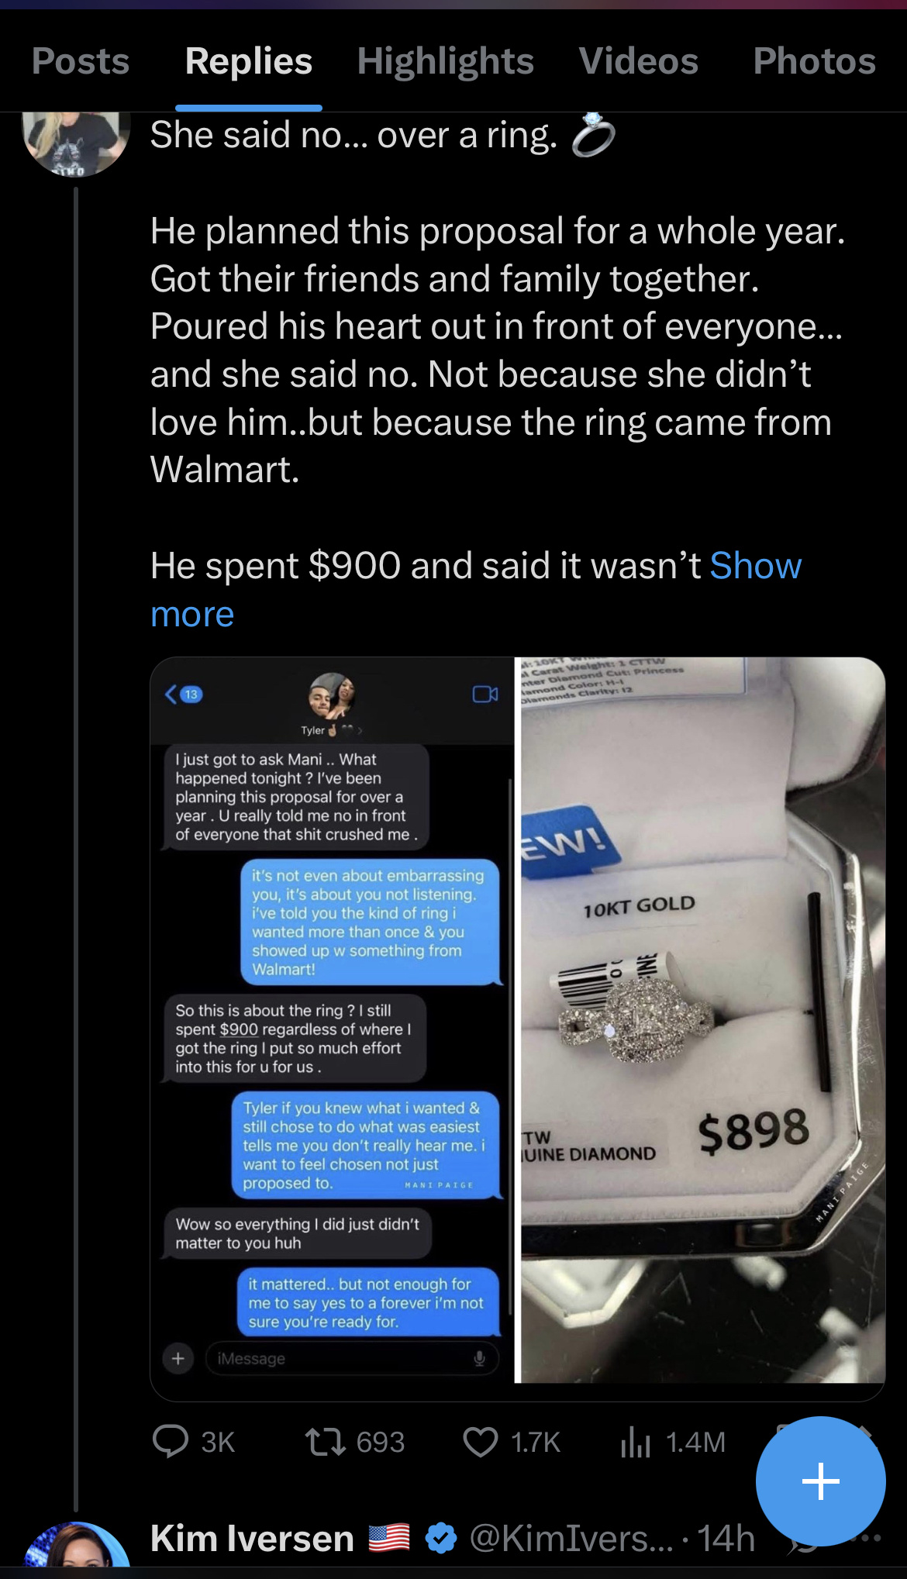Tap the blue compose plus button
Screen dimensions: 907x1579
820,1481
